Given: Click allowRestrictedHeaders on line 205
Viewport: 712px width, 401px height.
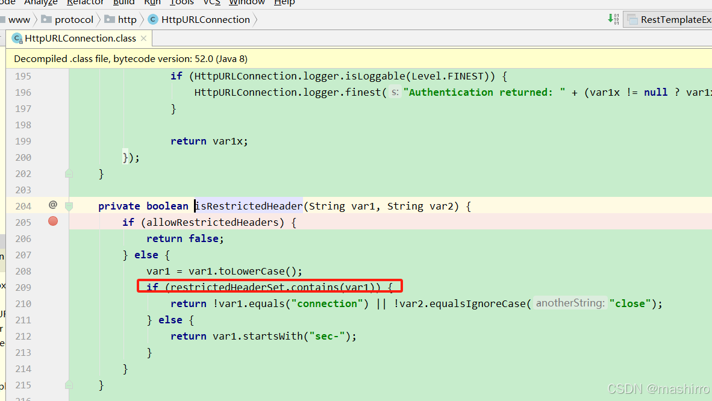Looking at the screenshot, I should [212, 223].
